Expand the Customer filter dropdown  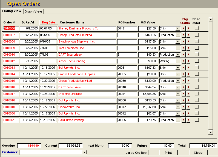click(x=84, y=152)
